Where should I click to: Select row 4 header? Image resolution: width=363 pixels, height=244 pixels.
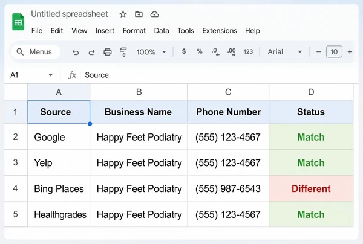pos(16,188)
